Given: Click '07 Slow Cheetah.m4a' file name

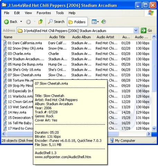Looking at the screenshot, I should [x=25, y=75].
